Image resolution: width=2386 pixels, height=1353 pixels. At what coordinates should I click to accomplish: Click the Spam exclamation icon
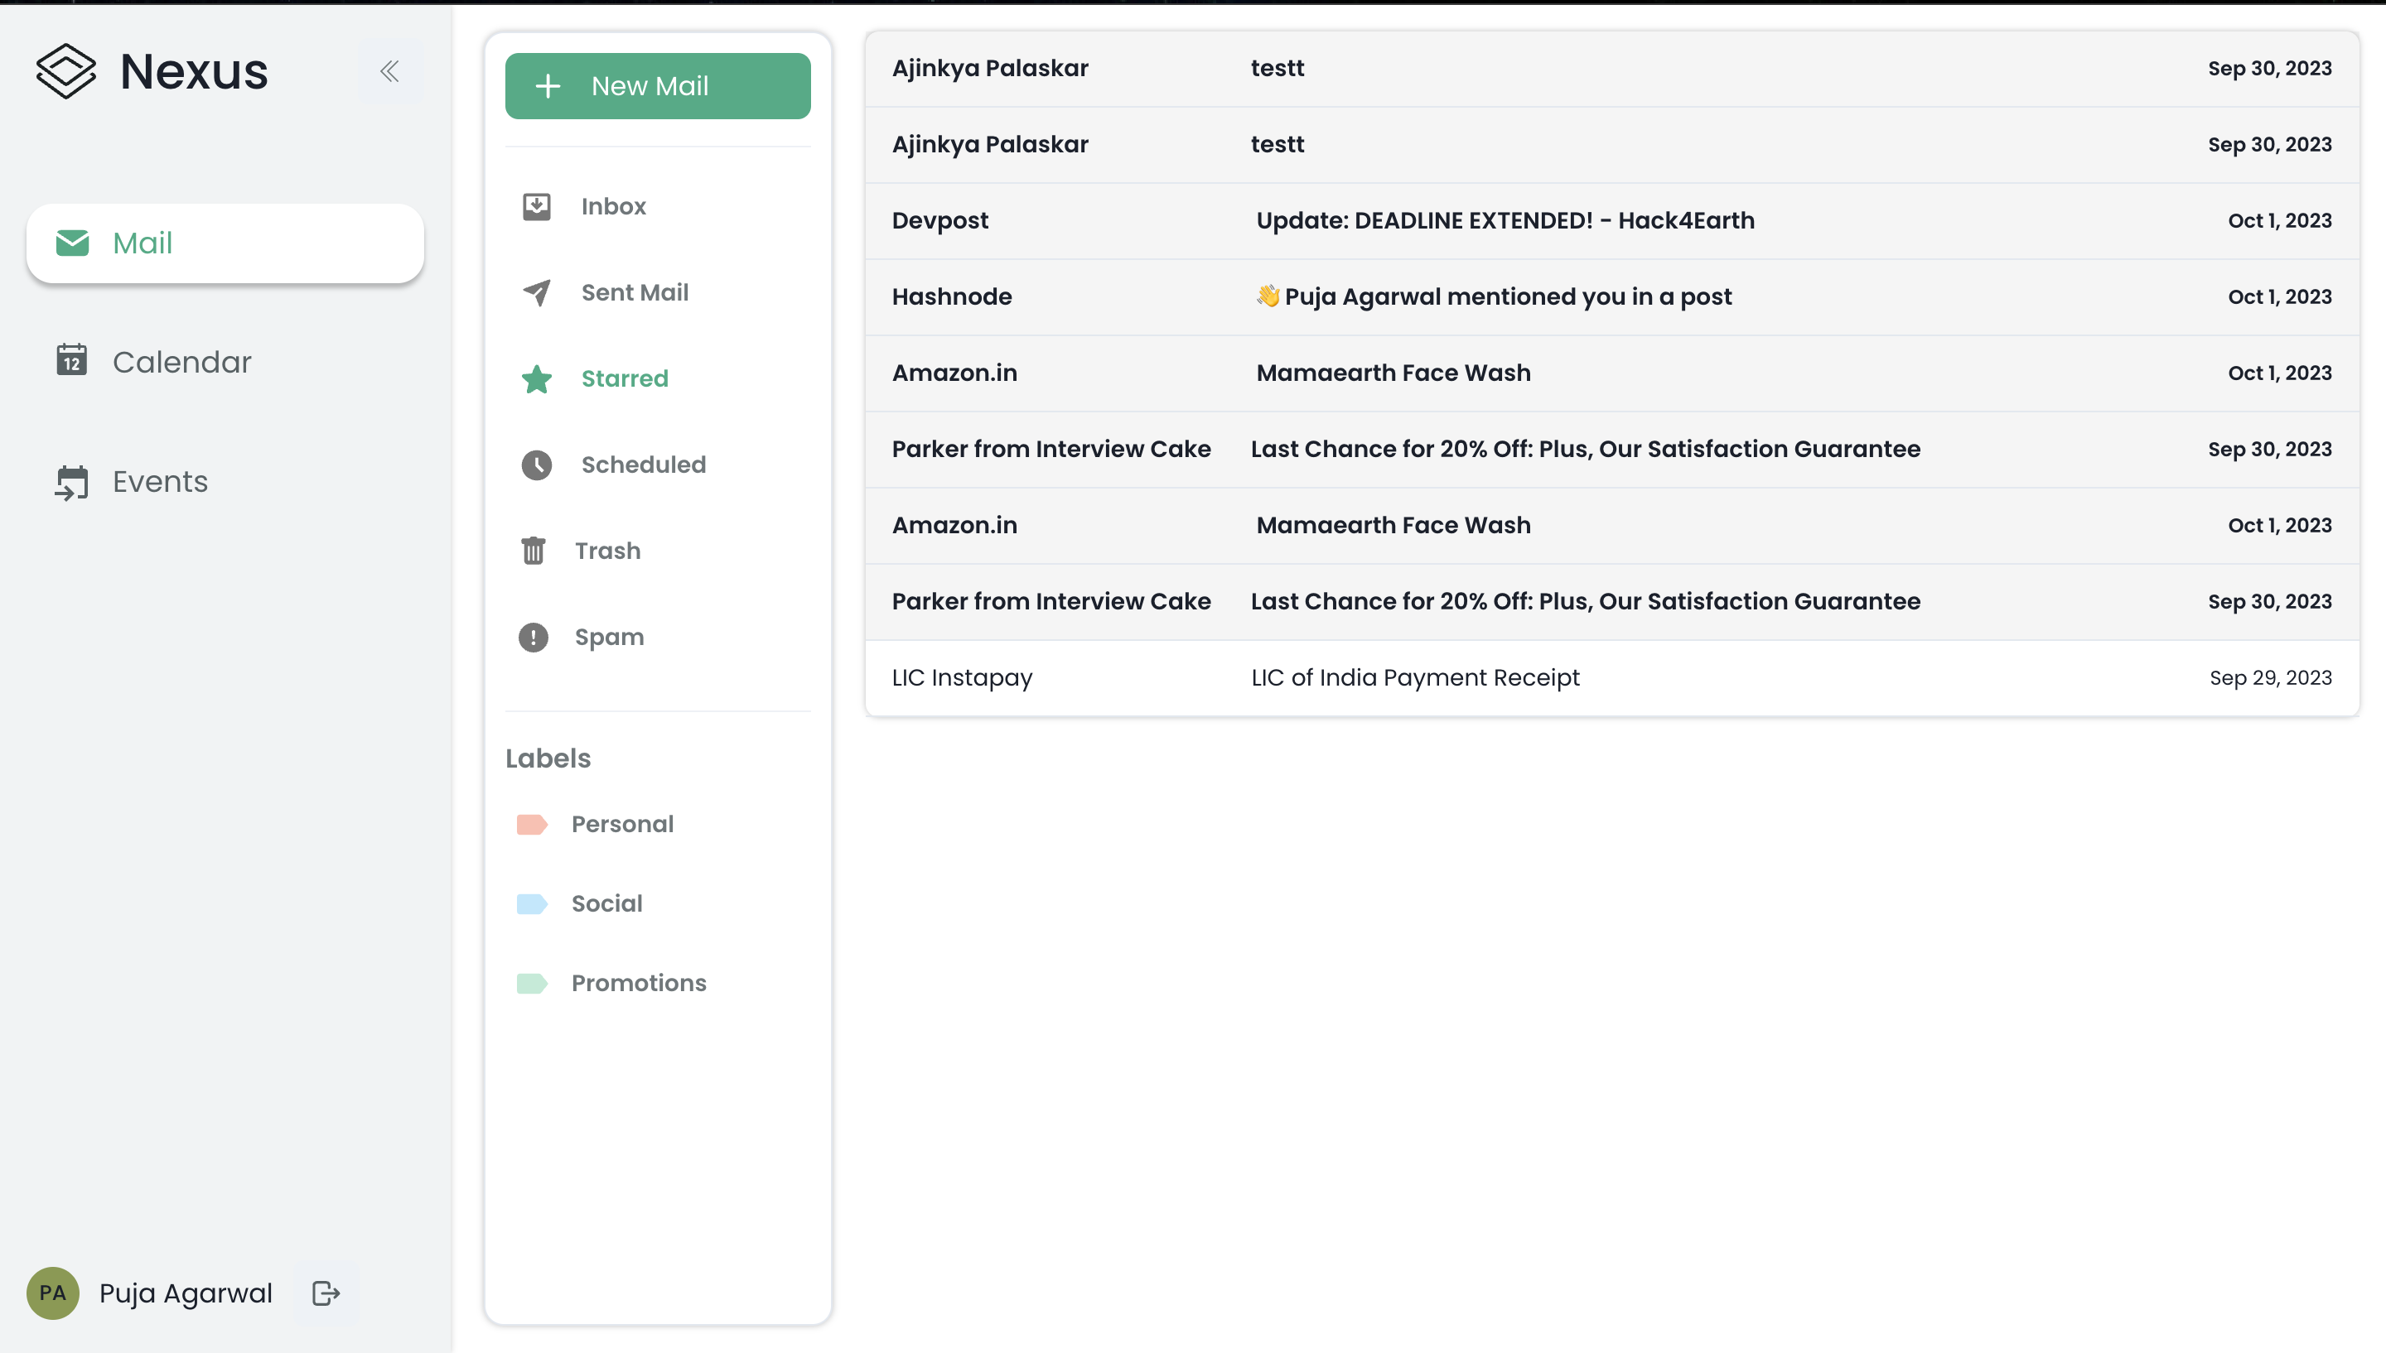pos(534,638)
